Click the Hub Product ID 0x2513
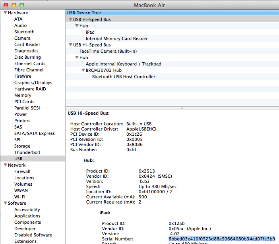The width and height of the screenshot is (279, 244). tap(147, 171)
